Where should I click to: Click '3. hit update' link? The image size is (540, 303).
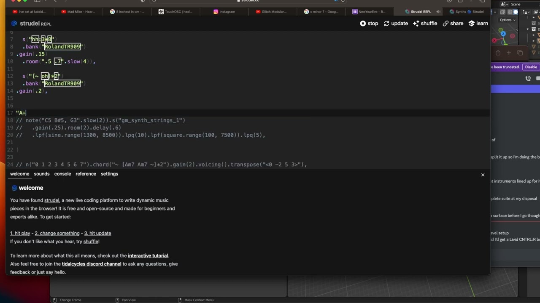(x=97, y=233)
